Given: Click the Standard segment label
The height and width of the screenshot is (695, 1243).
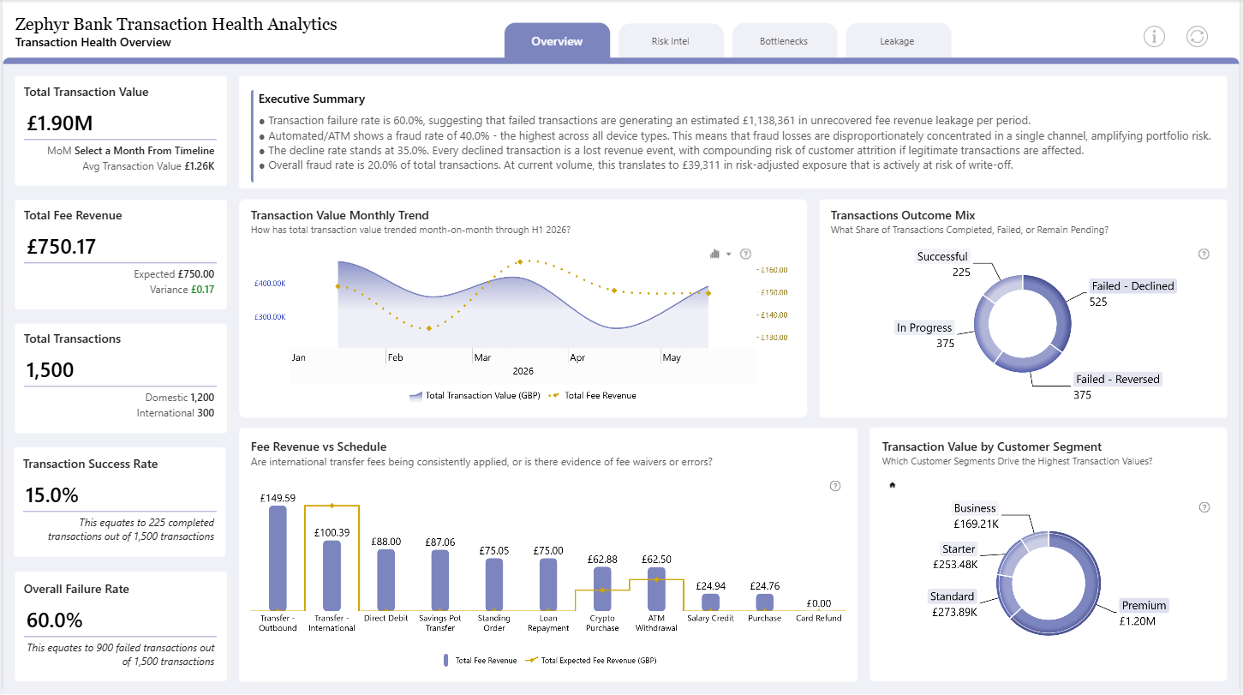Looking at the screenshot, I should (x=953, y=596).
